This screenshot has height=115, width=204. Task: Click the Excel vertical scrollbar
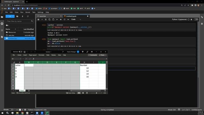point(107,69)
